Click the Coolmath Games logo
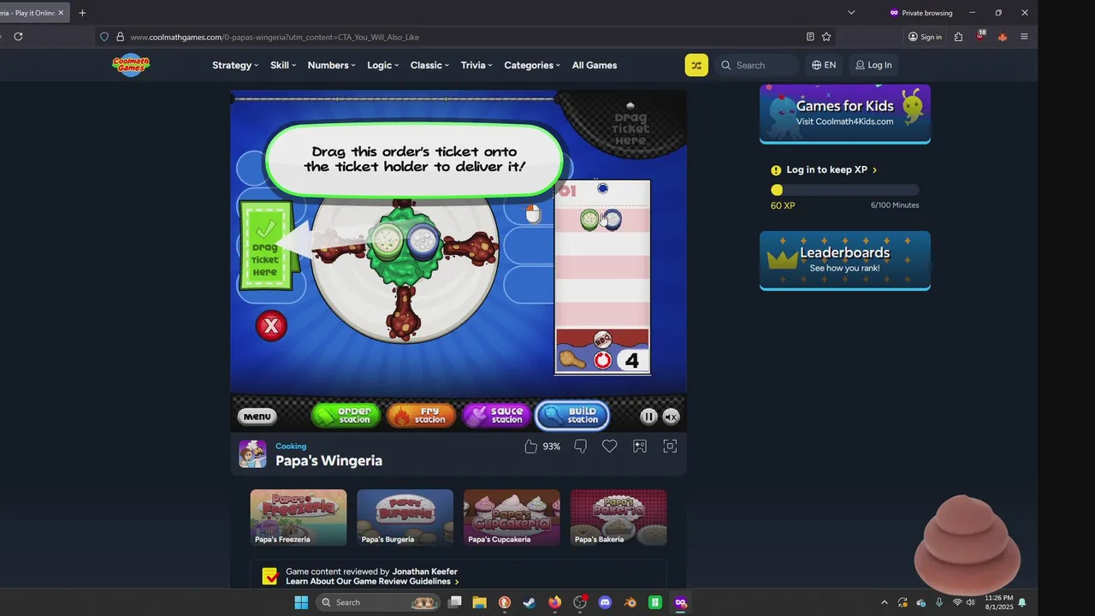 click(x=131, y=65)
